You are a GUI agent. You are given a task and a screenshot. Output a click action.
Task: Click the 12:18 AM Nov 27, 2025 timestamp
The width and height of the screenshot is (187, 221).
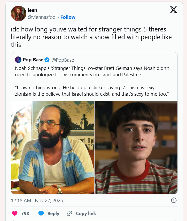37,200
